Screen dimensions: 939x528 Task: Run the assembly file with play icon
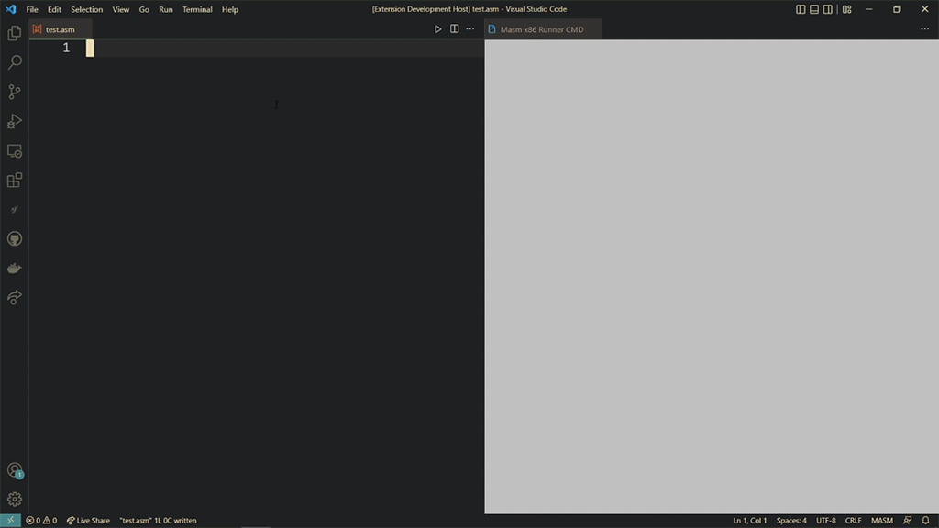[437, 29]
